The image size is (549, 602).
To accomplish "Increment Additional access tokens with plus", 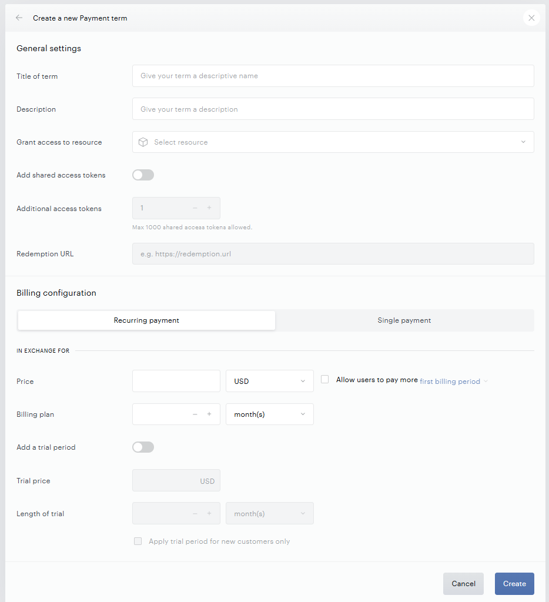I will click(209, 208).
